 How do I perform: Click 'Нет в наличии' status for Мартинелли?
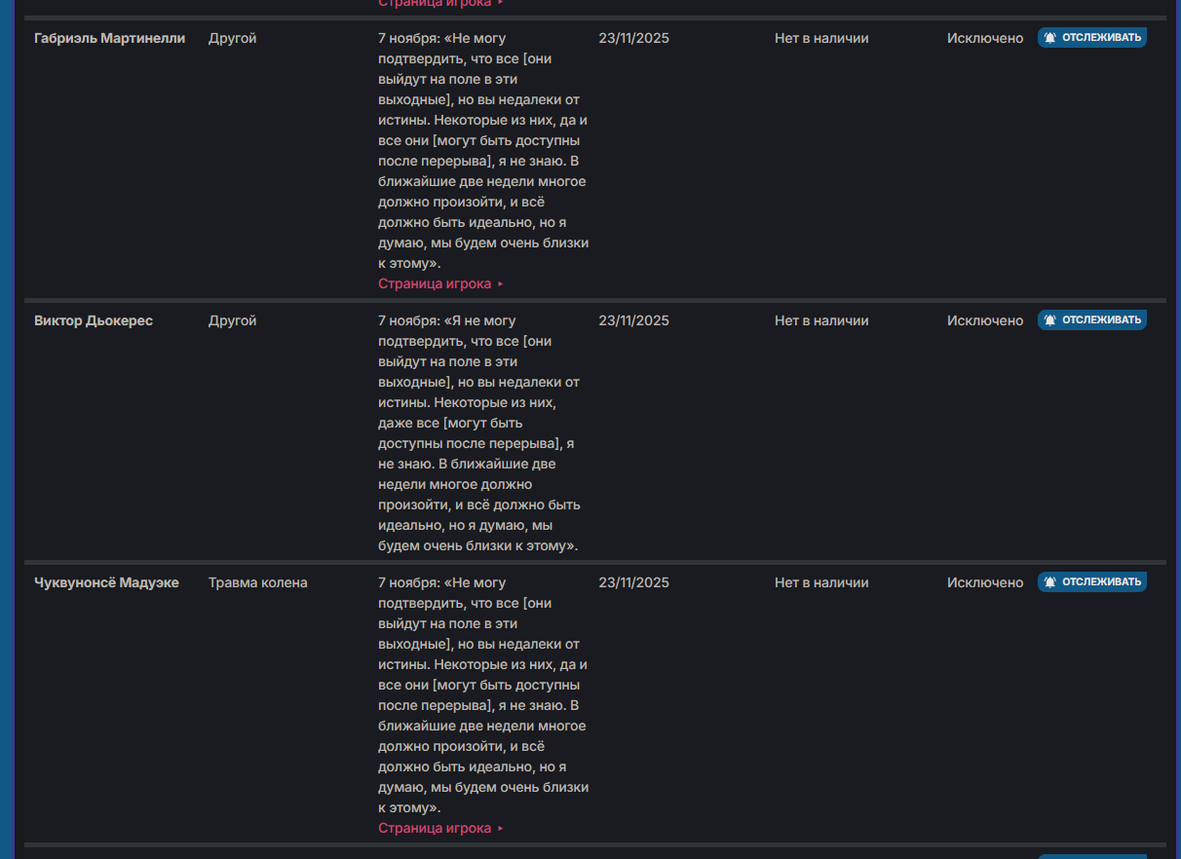(821, 38)
